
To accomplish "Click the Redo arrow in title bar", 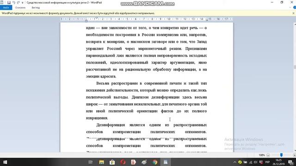I will (x=18, y=3).
